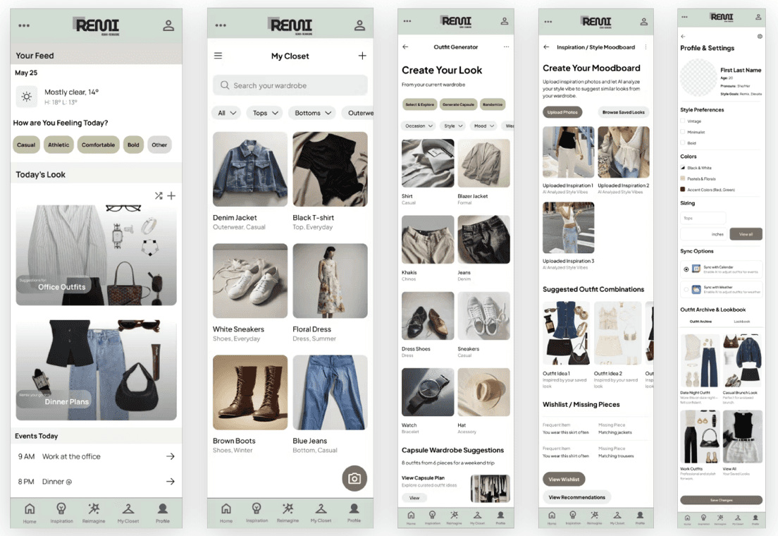Open the hamburger menu in My Closet

[x=218, y=56]
